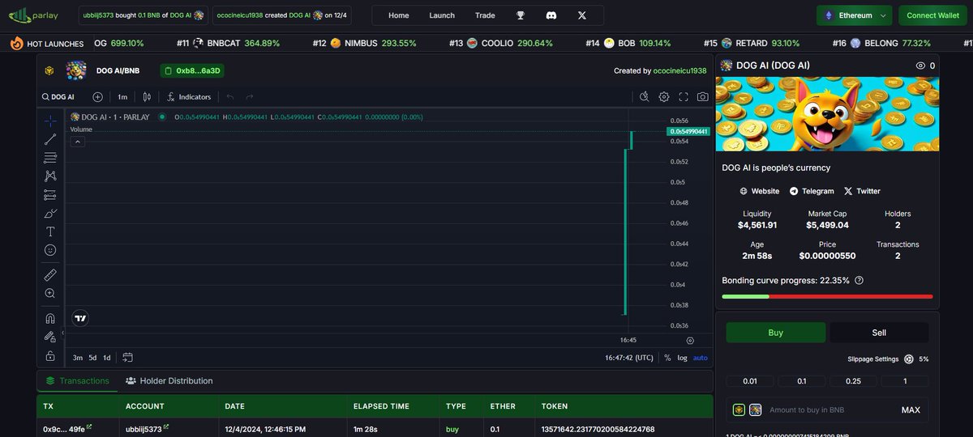Open the Indicators dialog
Viewport: 973px width, 437px height.
click(x=188, y=97)
